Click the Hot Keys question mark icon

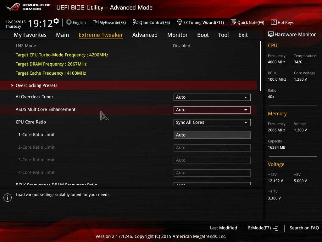tap(274, 22)
